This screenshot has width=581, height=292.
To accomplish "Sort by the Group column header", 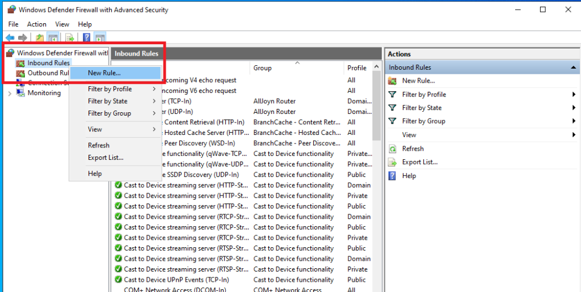I will coord(297,67).
